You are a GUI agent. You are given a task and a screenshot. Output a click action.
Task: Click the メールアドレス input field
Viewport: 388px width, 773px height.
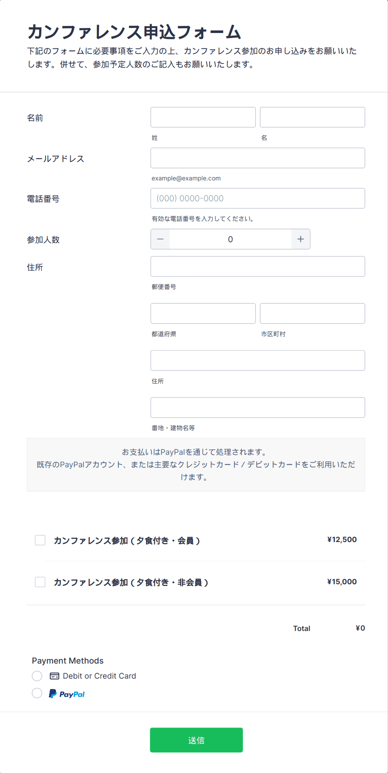258,158
